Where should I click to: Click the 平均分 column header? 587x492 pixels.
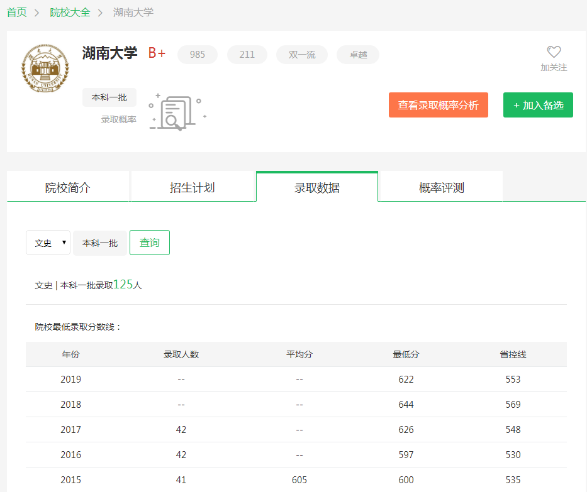coord(299,354)
